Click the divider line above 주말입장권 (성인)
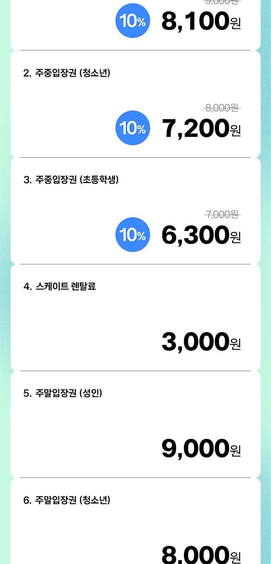Screen dimensions: 271x564 point(135,371)
